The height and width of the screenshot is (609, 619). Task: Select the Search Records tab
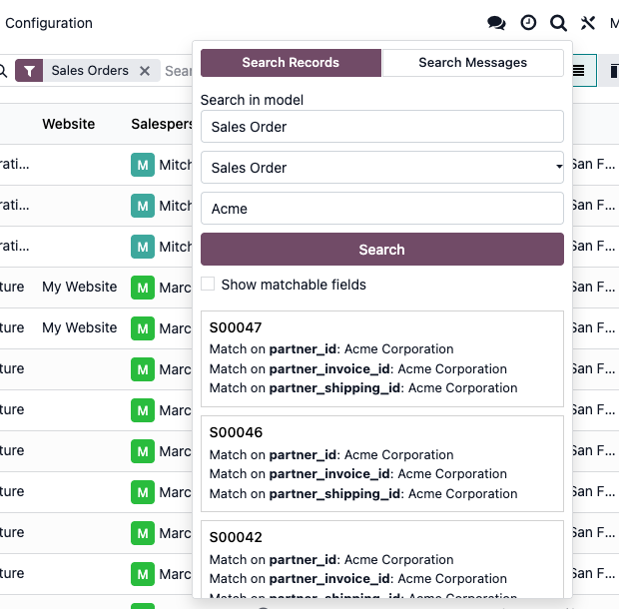pos(291,62)
